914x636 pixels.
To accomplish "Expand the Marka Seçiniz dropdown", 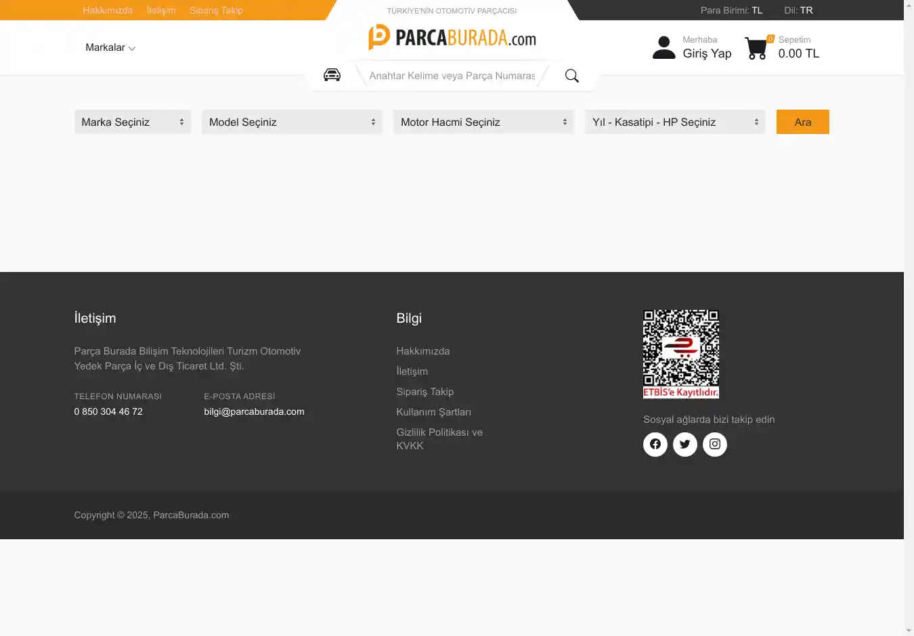I will 133,122.
